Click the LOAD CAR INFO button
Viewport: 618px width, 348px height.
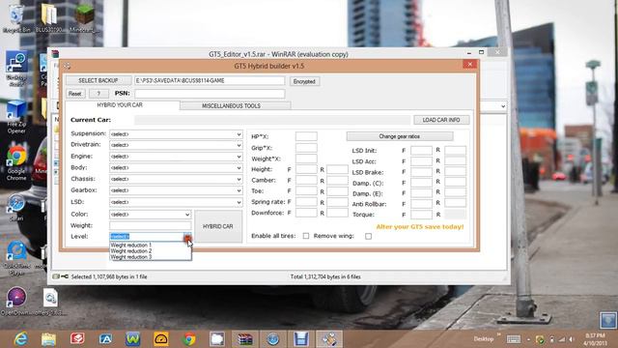click(x=441, y=120)
